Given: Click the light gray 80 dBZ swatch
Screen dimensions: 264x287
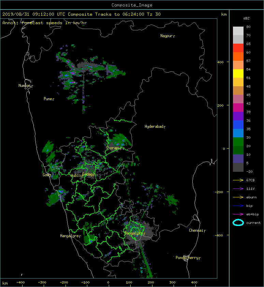Looking at the screenshot, I should (238, 31).
